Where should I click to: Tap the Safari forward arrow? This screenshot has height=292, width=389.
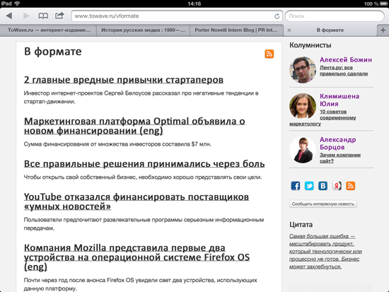point(26,16)
